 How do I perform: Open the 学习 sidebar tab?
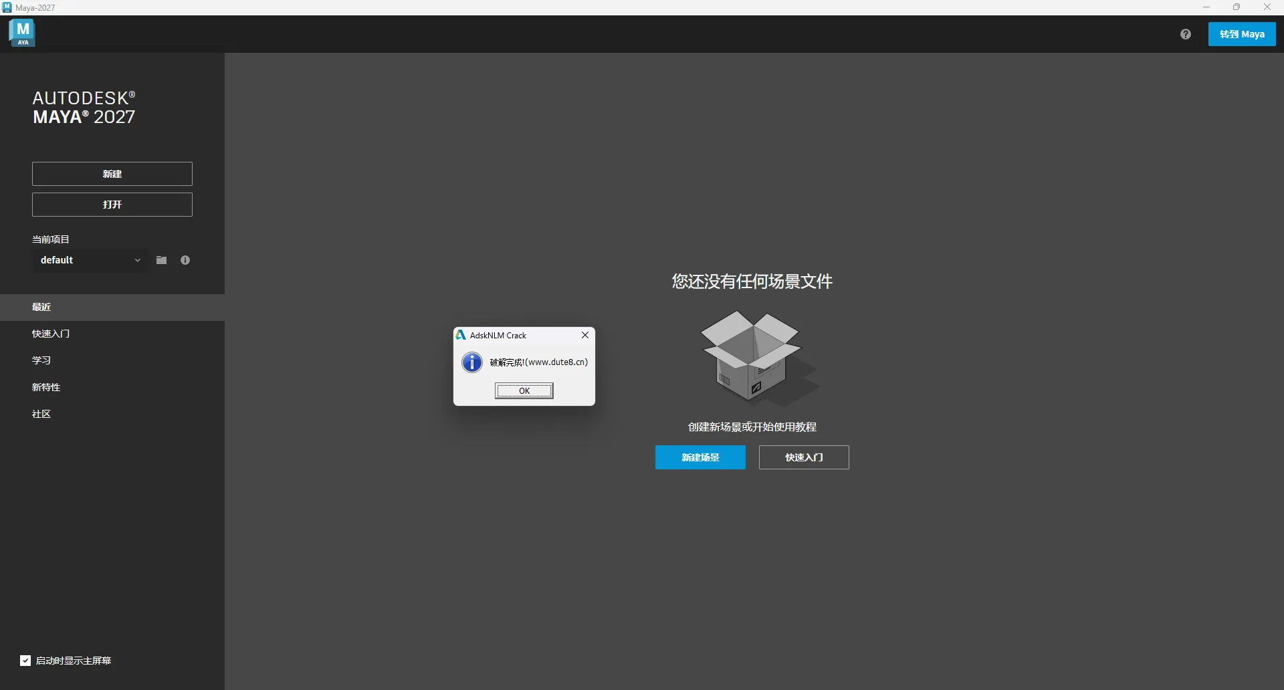click(112, 360)
